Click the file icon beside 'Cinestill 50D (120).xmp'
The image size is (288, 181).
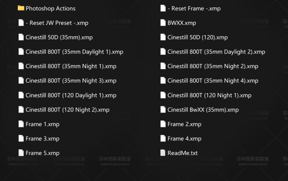coord(163,37)
